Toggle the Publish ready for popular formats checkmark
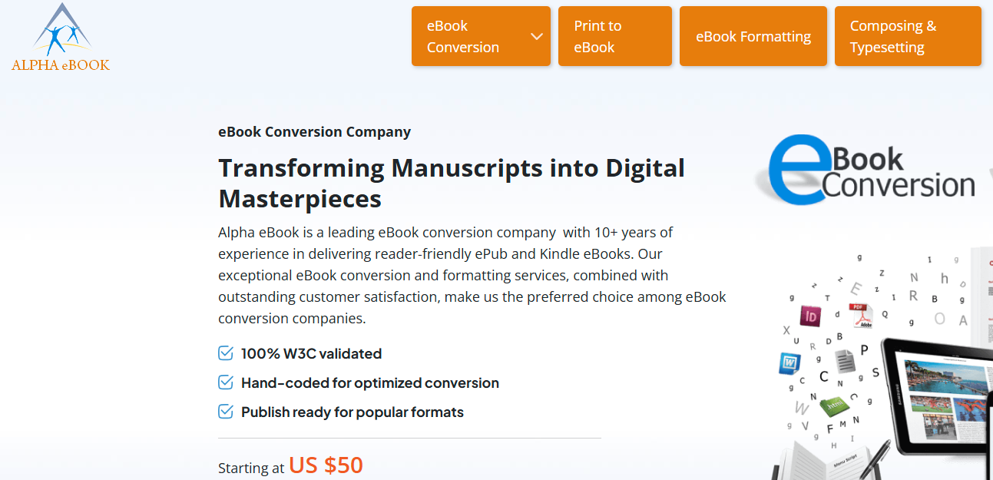993x480 pixels. coord(225,411)
